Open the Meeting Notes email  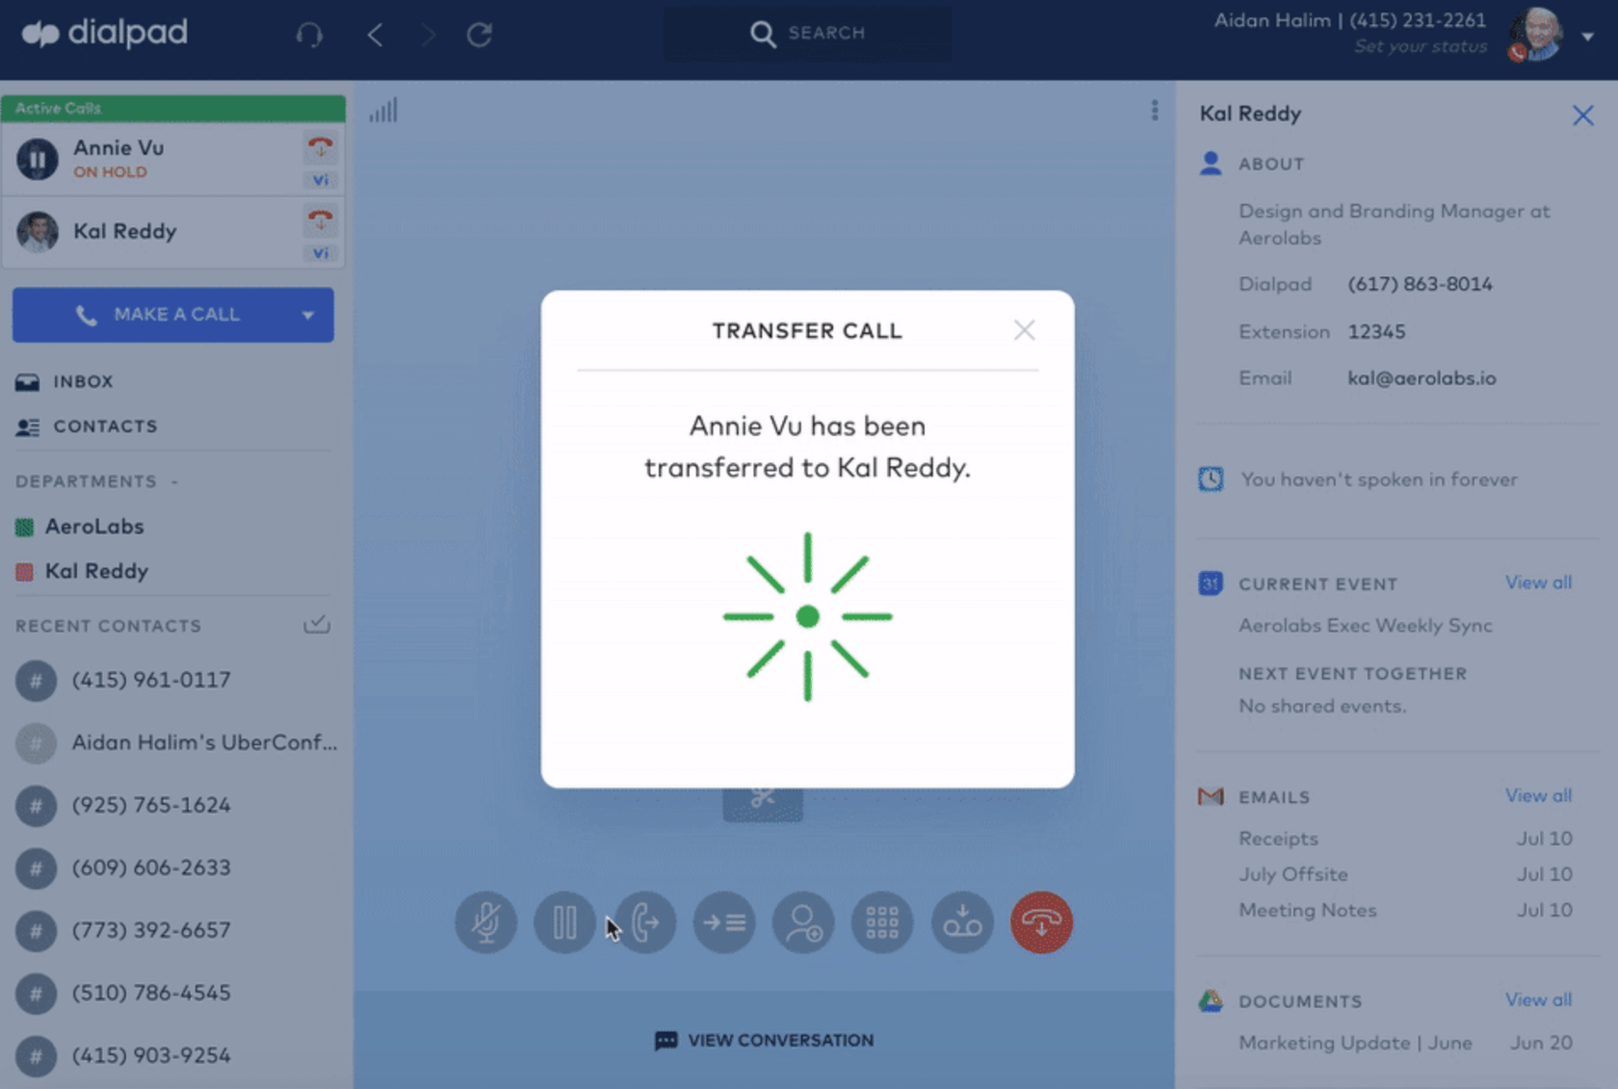coord(1405,910)
